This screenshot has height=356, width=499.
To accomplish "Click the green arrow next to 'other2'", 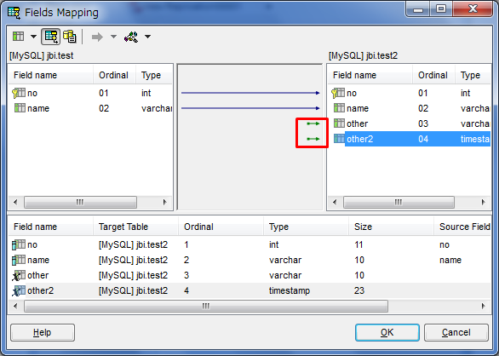I will click(x=313, y=139).
